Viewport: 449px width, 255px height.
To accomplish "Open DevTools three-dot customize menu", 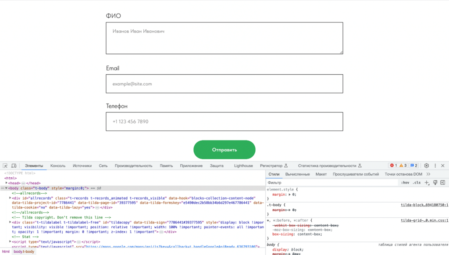I will click(435, 165).
